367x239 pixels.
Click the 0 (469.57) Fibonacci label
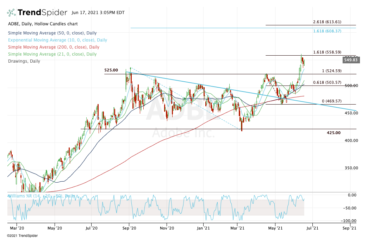(332, 101)
